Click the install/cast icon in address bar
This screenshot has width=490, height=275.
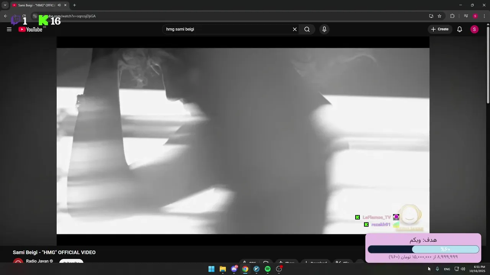pos(431,16)
